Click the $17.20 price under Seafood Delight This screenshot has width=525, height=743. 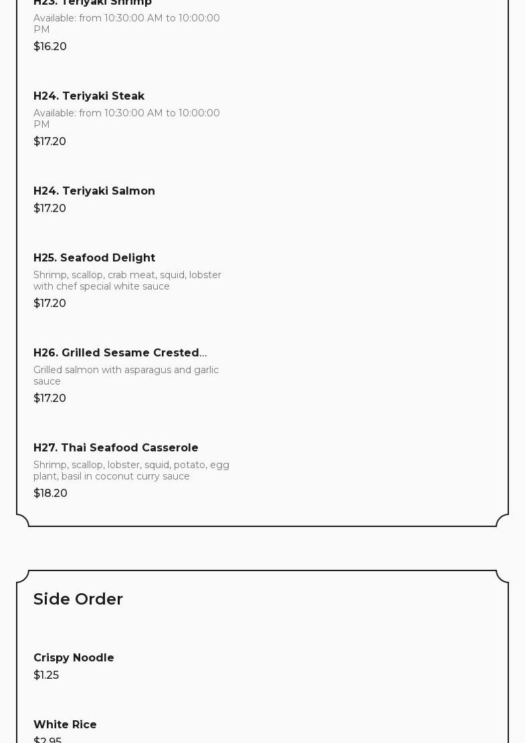coord(49,303)
